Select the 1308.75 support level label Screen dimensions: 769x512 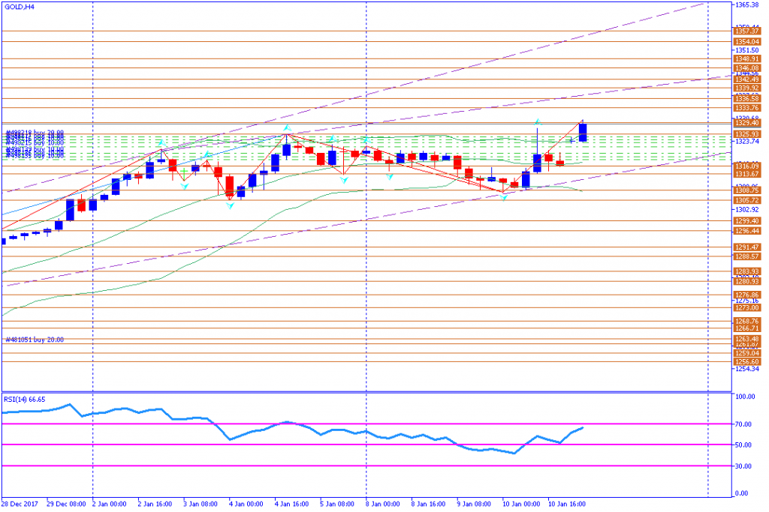pos(747,190)
